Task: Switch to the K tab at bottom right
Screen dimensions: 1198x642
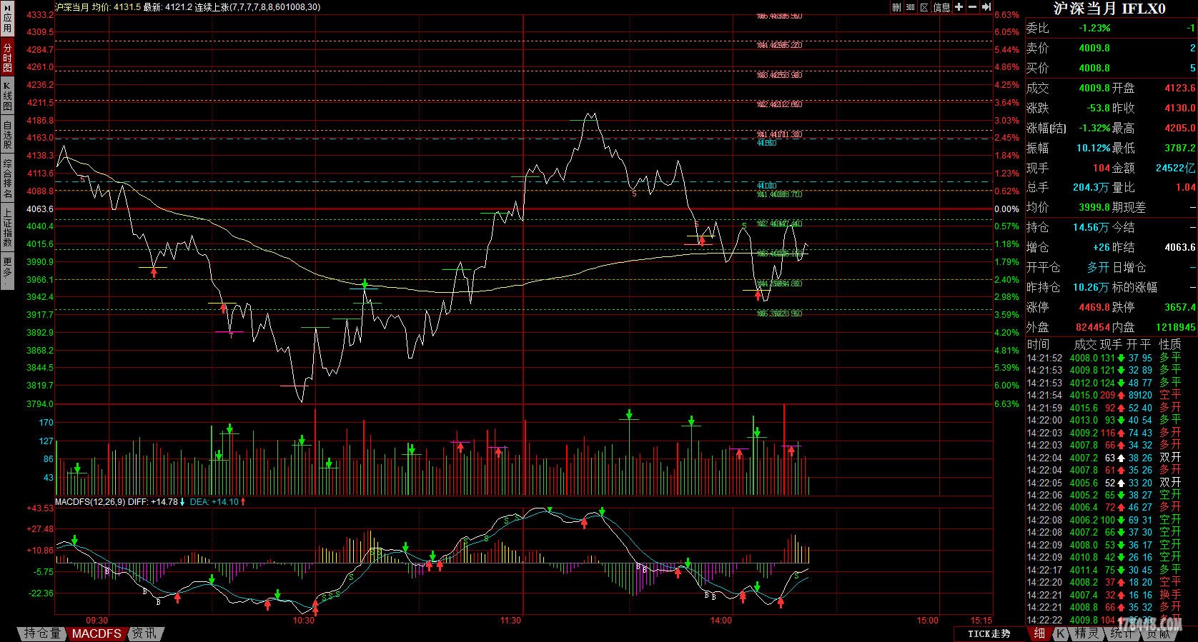Action: (1061, 633)
